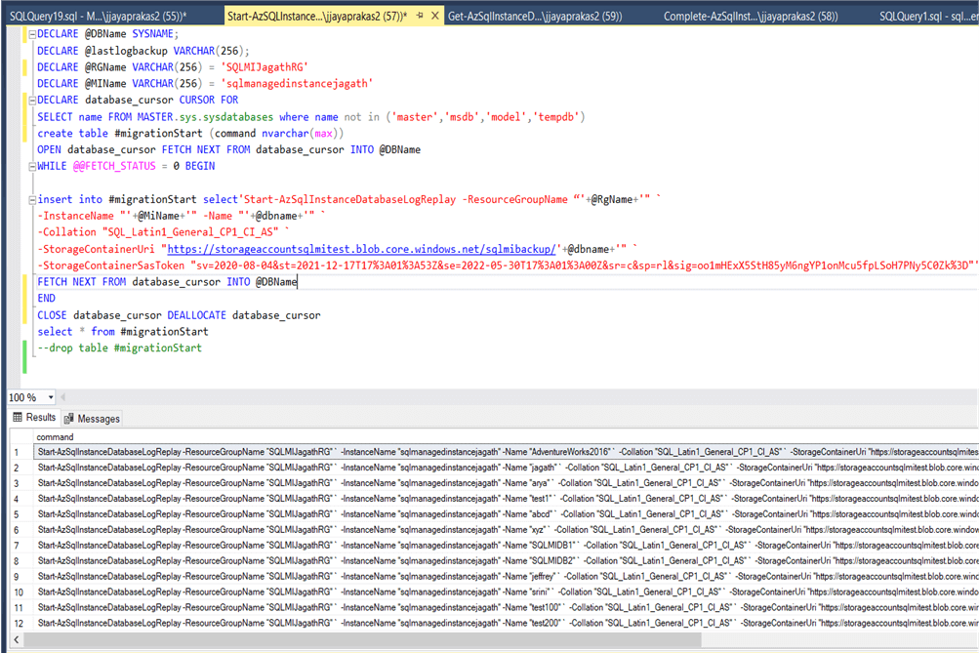Screen dimensions: 979x653
Task: Collapse the insert into #migrationStart block
Action: 30,199
